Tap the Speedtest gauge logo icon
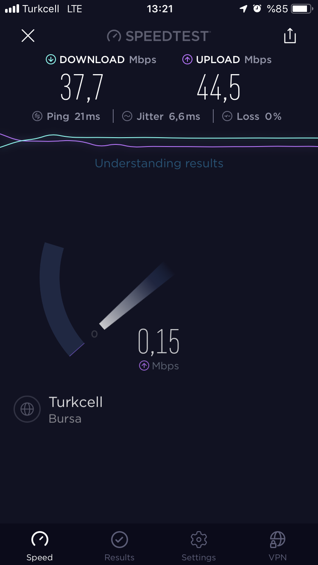The height and width of the screenshot is (565, 318). [x=114, y=36]
